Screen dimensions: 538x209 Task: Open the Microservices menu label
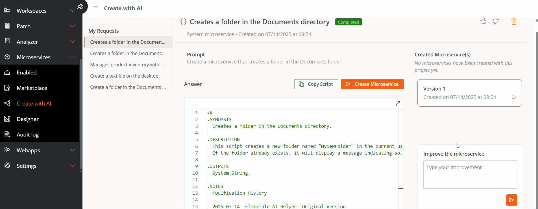(34, 57)
